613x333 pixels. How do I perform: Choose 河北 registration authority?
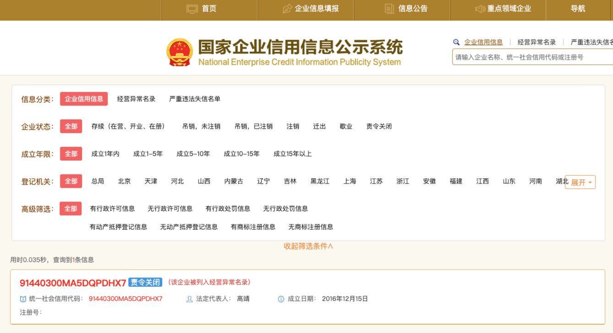click(177, 181)
